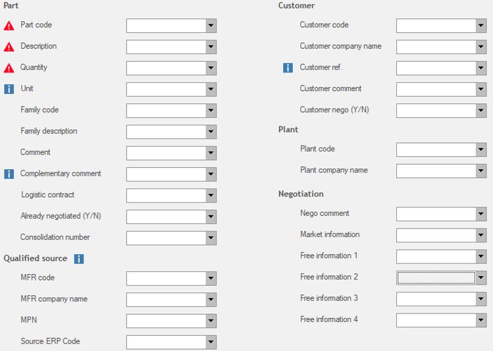Open the Customer nego (Y/N) dropdown
The height and width of the screenshot is (351, 493).
pos(481,111)
